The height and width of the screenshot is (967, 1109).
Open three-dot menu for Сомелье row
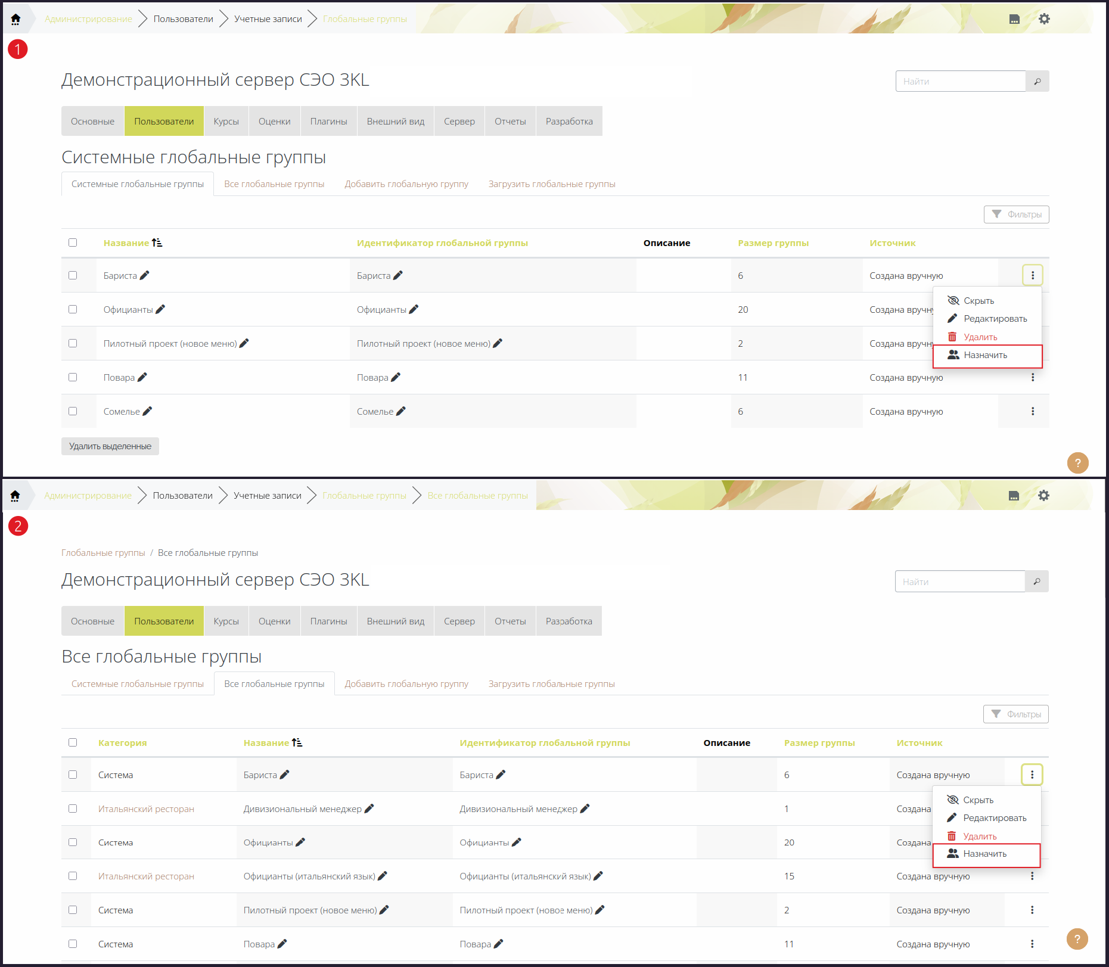1033,411
